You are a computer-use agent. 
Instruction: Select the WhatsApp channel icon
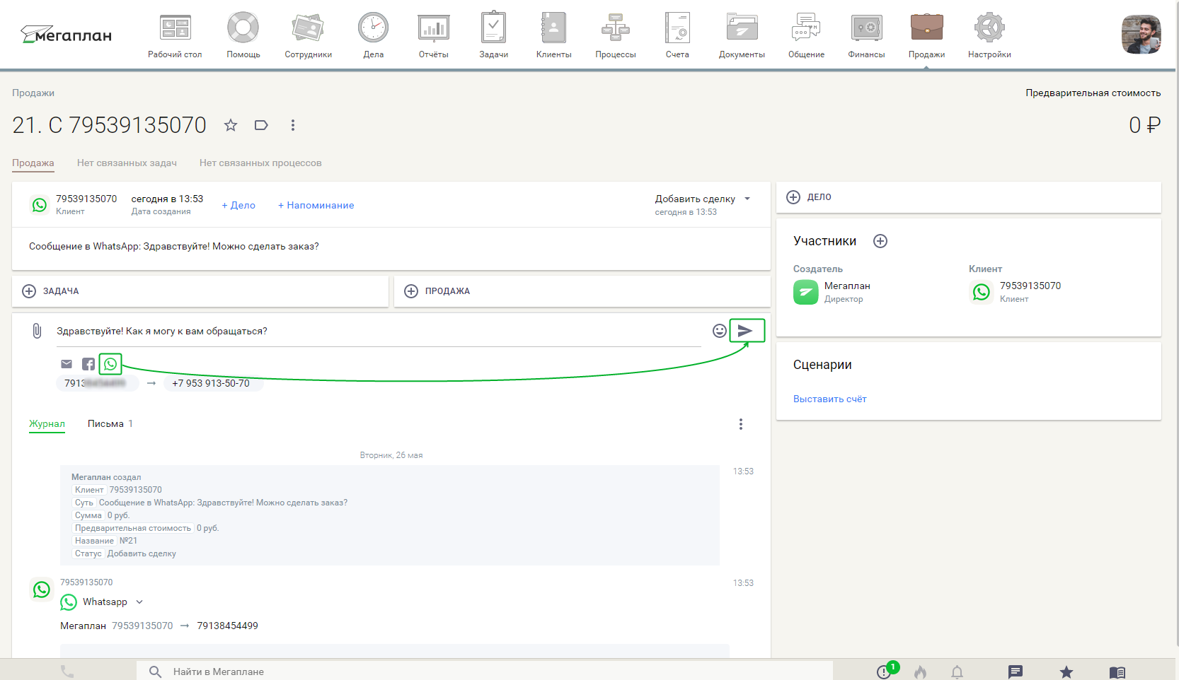110,364
